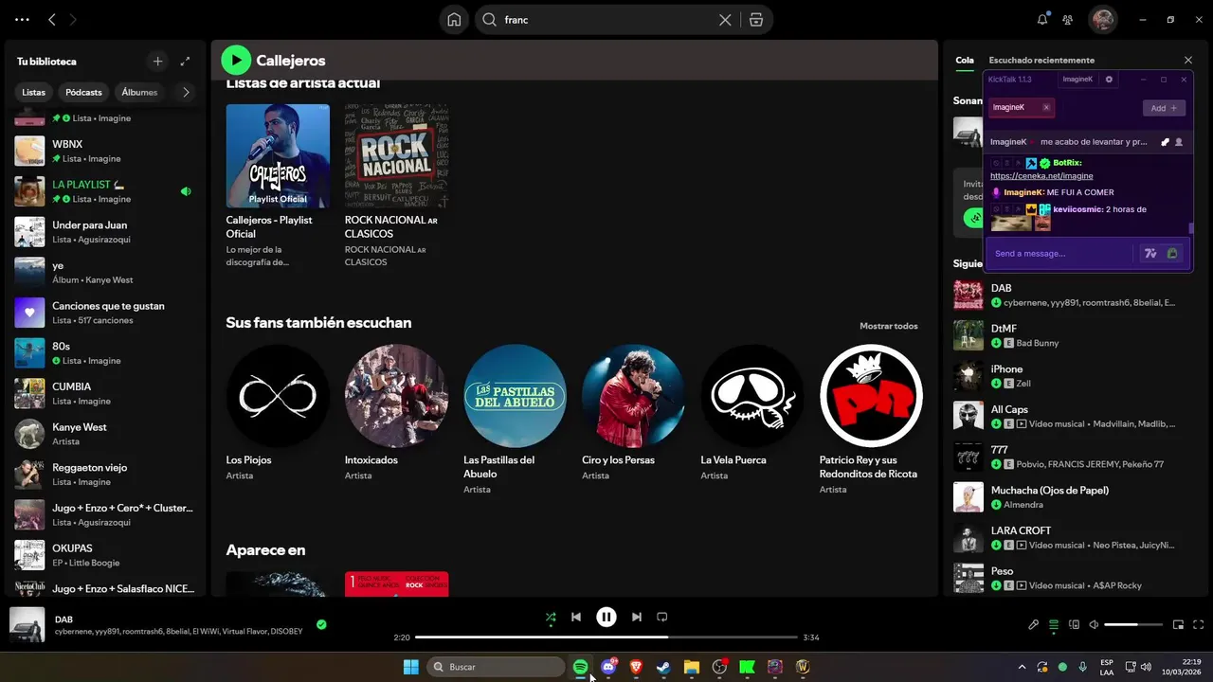Viewport: 1213px width, 682px height.
Task: Open LA PLAYLIST in library
Action: click(104, 191)
